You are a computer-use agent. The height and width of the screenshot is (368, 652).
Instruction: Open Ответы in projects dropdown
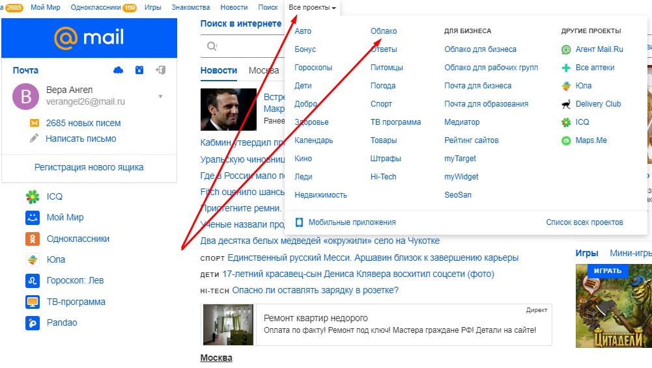click(x=384, y=49)
